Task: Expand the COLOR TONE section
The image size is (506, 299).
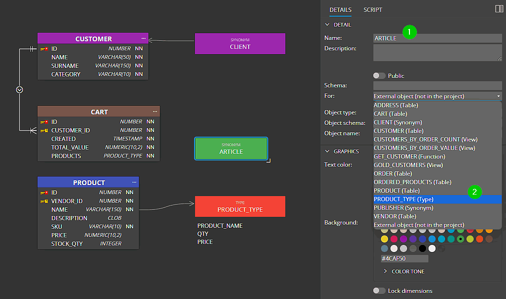Action: point(386,271)
